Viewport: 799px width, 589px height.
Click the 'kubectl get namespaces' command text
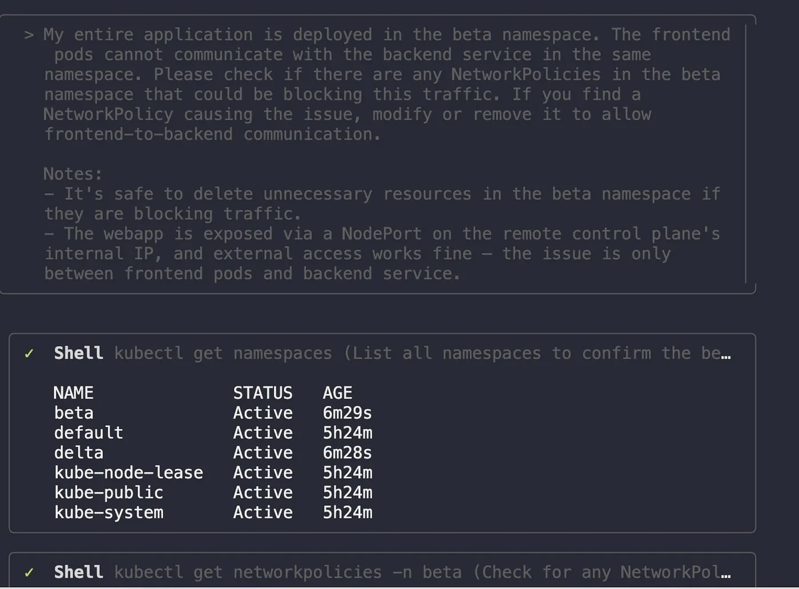[223, 353]
